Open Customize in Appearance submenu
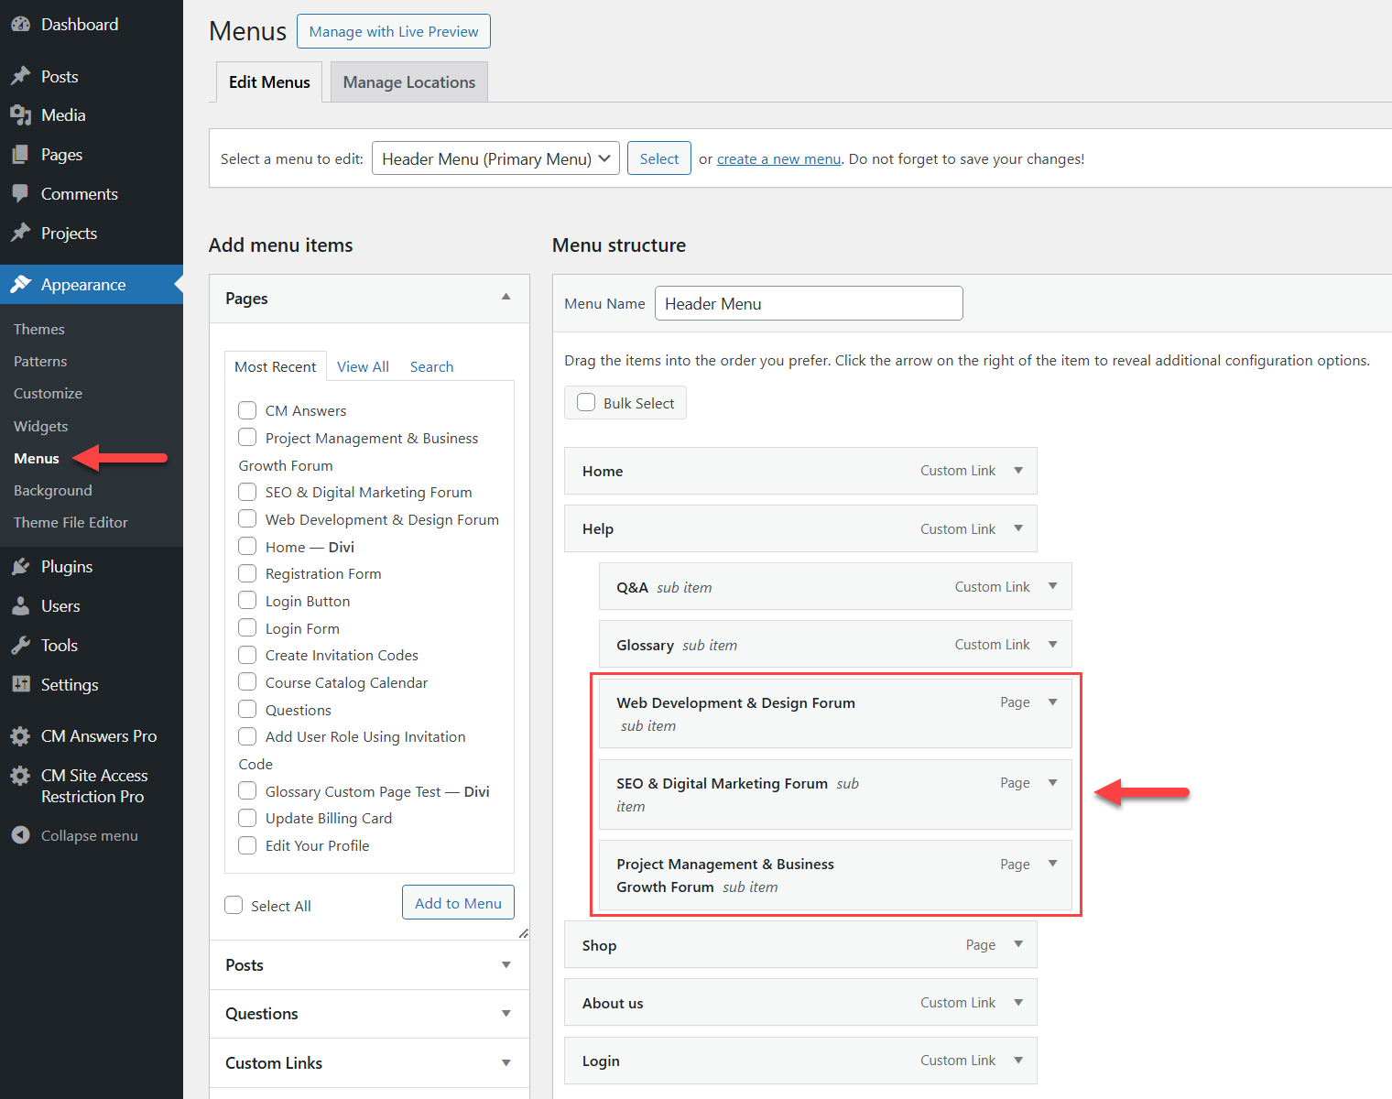Viewport: 1392px width, 1099px height. tap(48, 394)
